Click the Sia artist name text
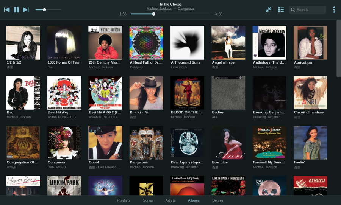341x205 pixels. (x=50, y=67)
